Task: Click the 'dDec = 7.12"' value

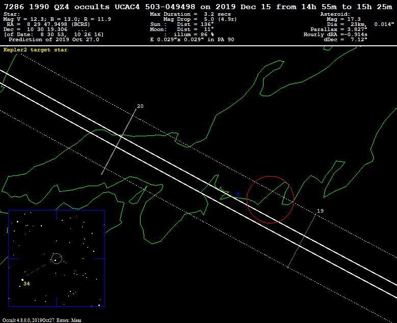Action: pyautogui.click(x=346, y=40)
